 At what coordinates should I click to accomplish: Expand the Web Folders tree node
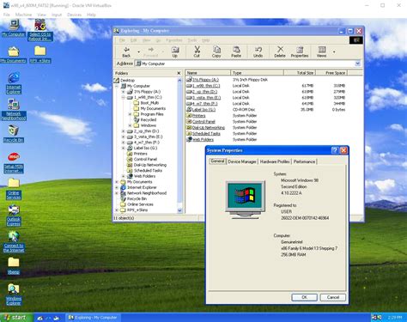click(124, 176)
